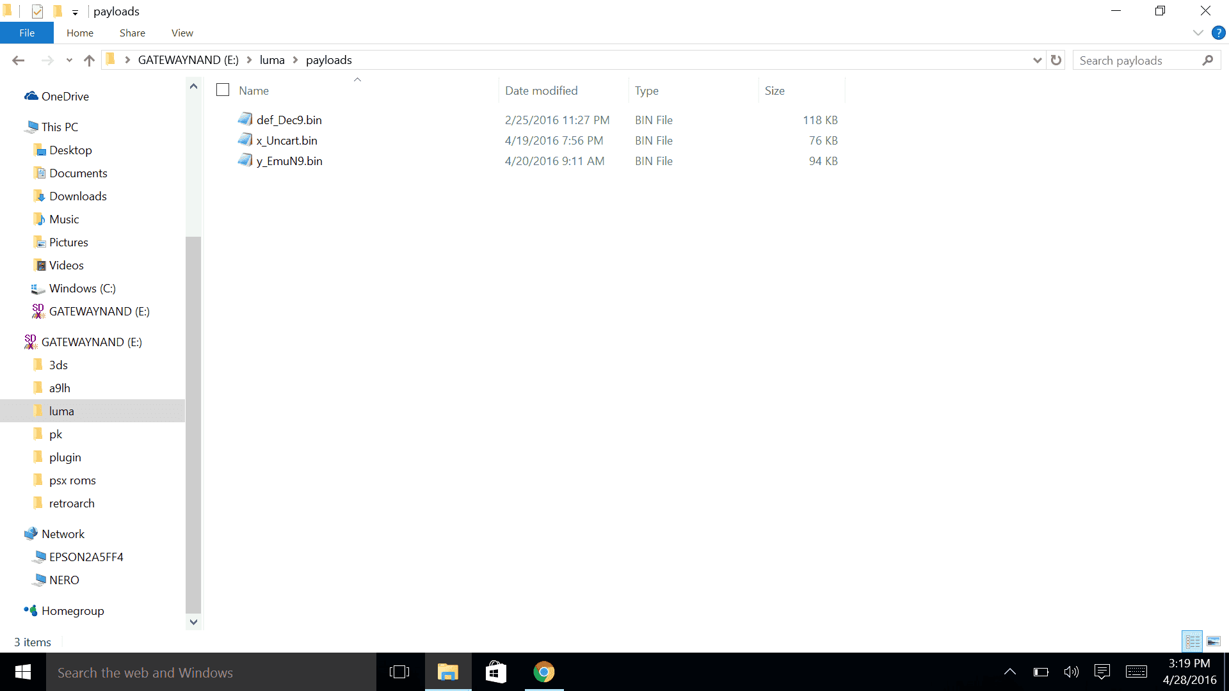1229x691 pixels.
Task: Open Windows Start menu
Action: [23, 672]
